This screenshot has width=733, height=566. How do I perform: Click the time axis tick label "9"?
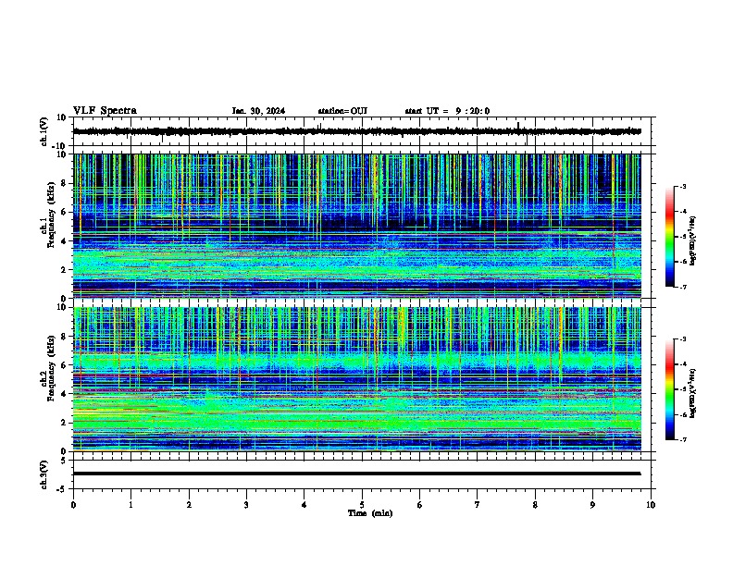tap(592, 505)
